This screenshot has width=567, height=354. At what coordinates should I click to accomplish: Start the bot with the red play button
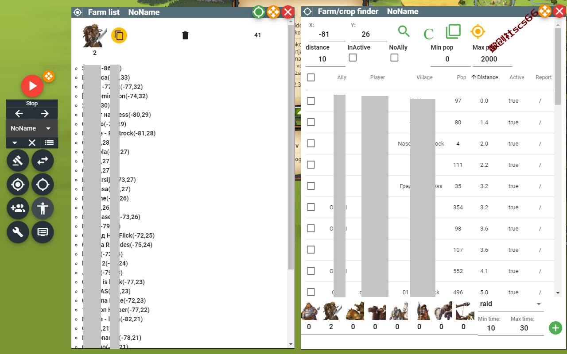(32, 86)
